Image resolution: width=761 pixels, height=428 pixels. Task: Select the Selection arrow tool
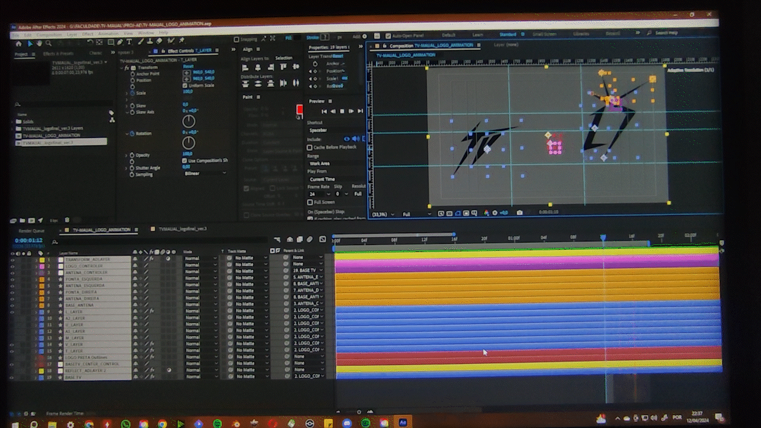tap(30, 43)
